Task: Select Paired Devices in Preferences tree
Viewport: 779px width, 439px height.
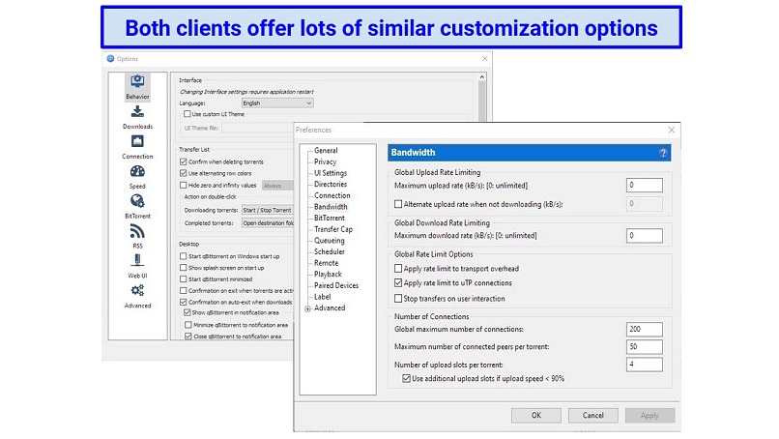Action: [x=335, y=285]
